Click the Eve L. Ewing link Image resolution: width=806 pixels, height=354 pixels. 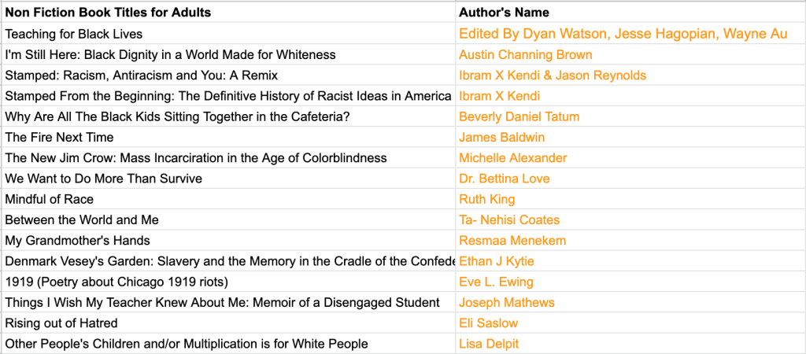pyautogui.click(x=496, y=282)
